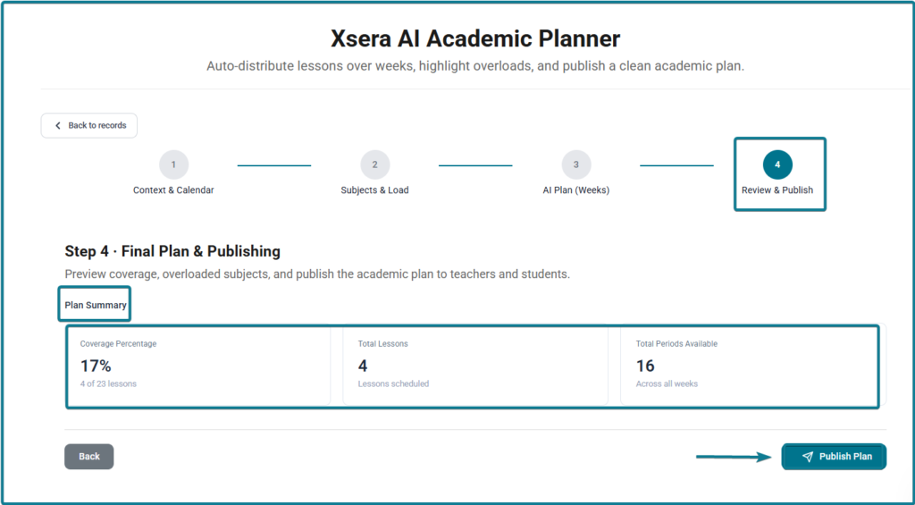Select the Total Periods Available card

click(x=752, y=366)
